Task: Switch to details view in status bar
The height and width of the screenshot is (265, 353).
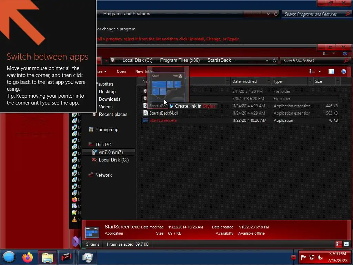Action: coord(339,244)
